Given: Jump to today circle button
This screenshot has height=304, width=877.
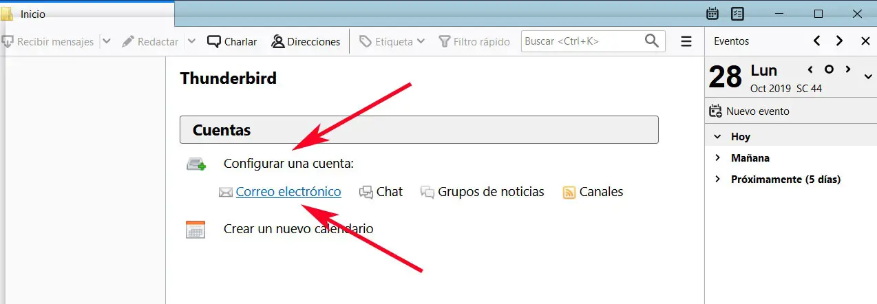Looking at the screenshot, I should 830,69.
